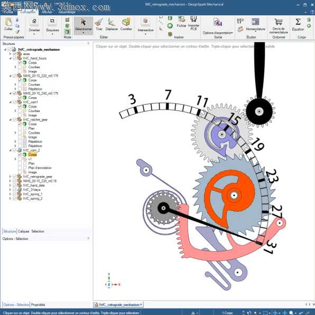
Task: Click the Intersection tool icon
Action: click(145, 21)
